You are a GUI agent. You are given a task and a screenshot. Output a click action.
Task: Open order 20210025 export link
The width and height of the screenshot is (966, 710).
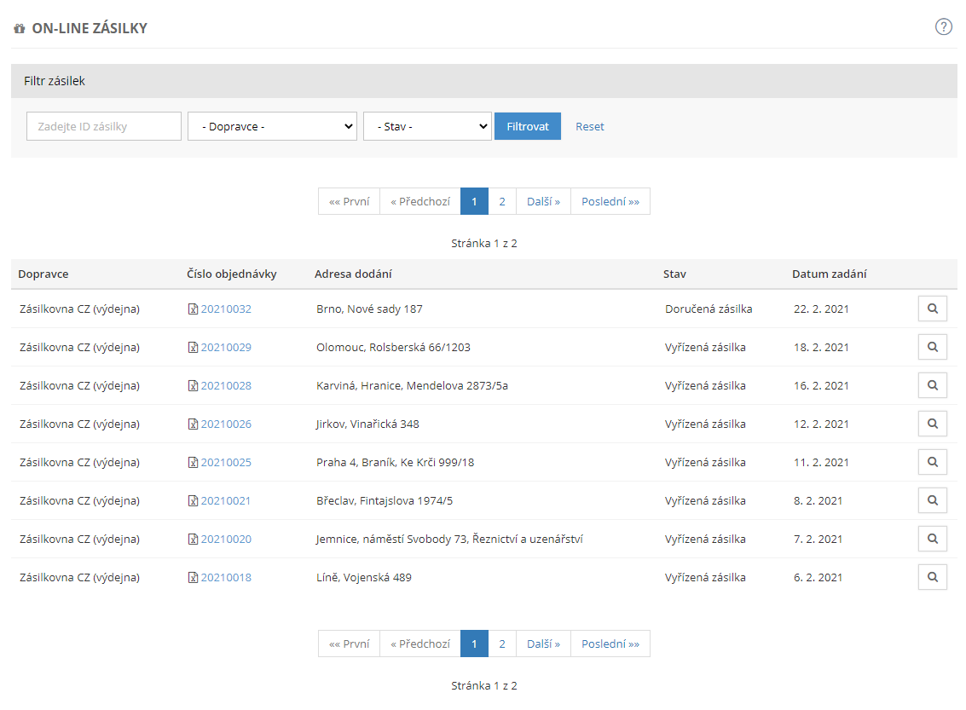tap(194, 463)
